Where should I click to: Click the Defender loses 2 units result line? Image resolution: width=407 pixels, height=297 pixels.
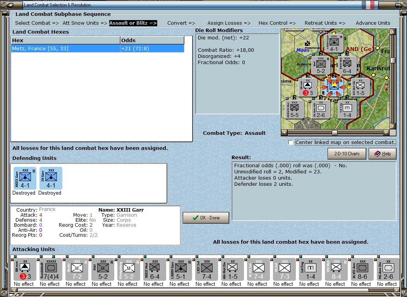263,184
